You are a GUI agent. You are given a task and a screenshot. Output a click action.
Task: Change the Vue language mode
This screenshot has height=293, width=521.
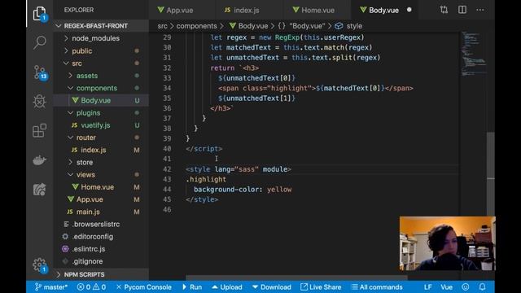pyautogui.click(x=447, y=287)
